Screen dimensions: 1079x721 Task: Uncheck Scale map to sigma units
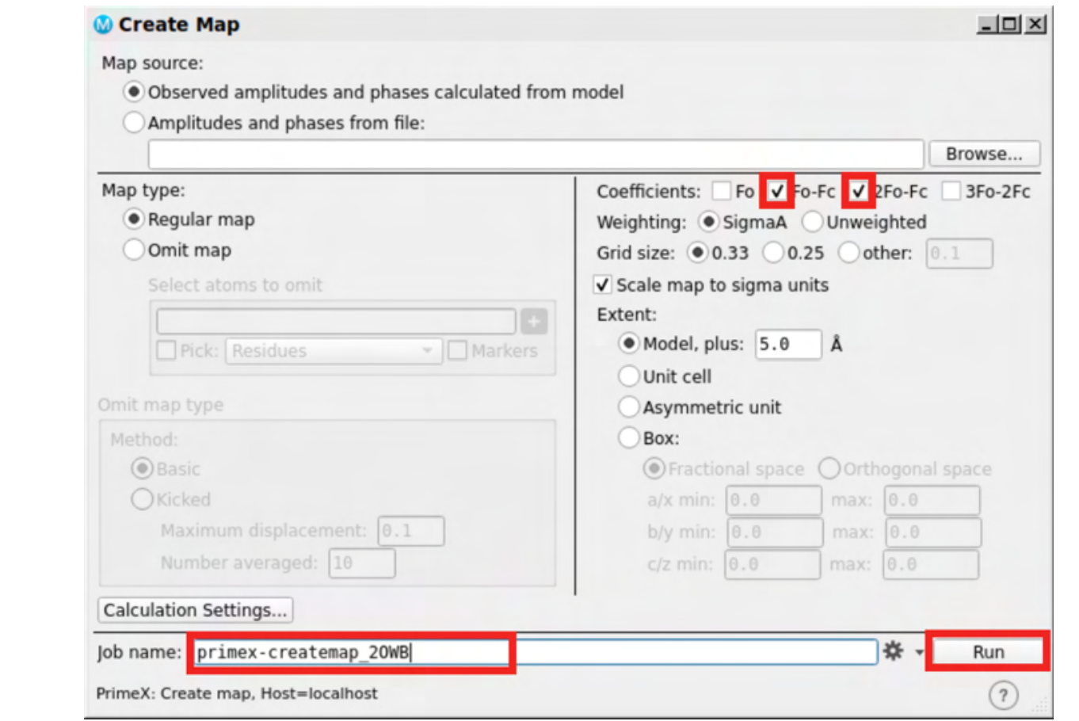coord(602,284)
